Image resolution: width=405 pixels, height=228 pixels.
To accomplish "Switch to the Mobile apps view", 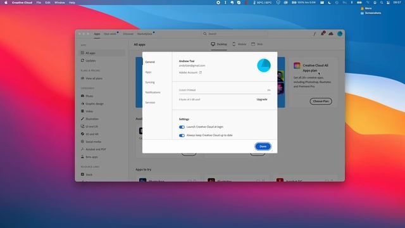I will 239,44.
